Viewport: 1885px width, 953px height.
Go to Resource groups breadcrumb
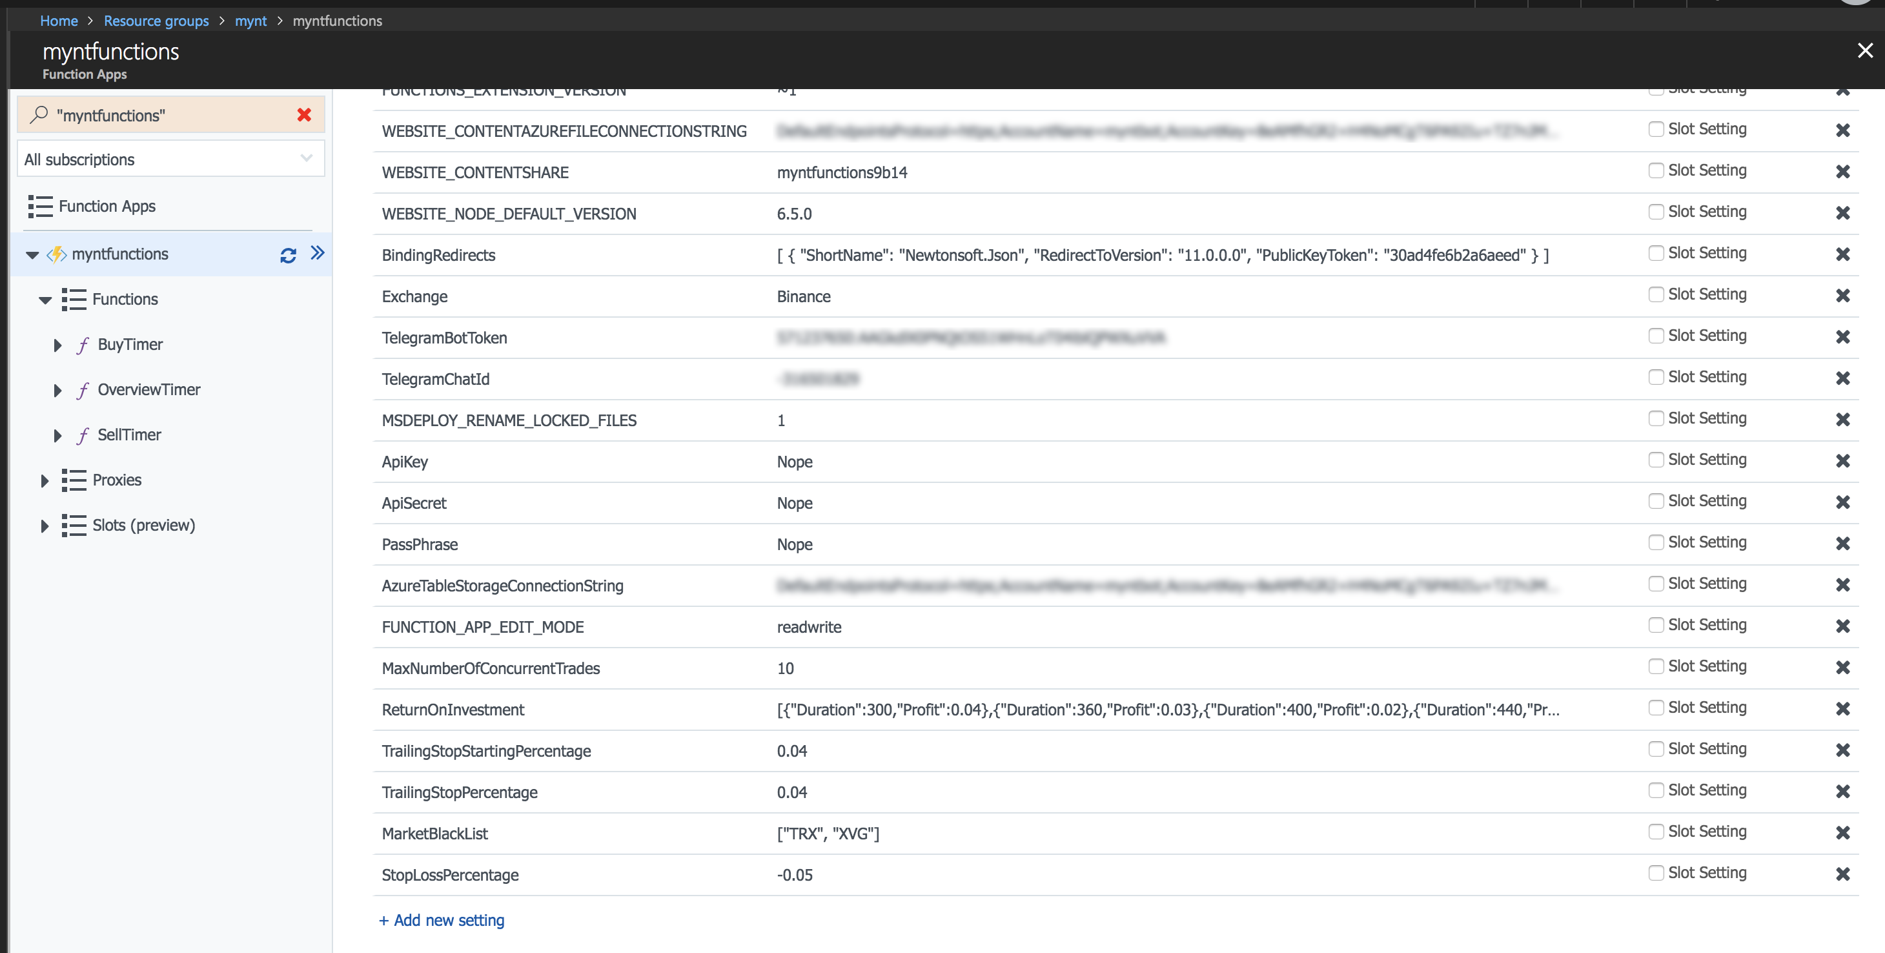(x=156, y=21)
